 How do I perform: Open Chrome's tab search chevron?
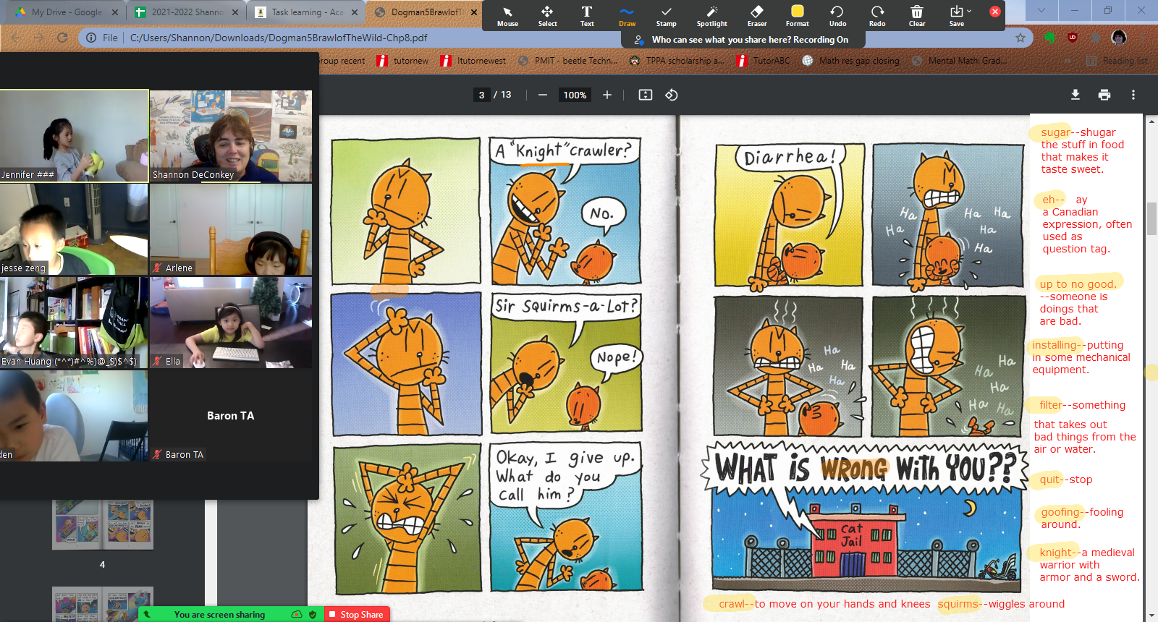point(1041,10)
